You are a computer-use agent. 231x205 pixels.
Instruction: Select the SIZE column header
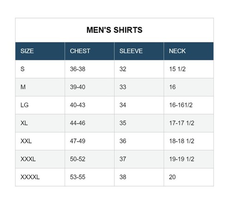(x=40, y=51)
